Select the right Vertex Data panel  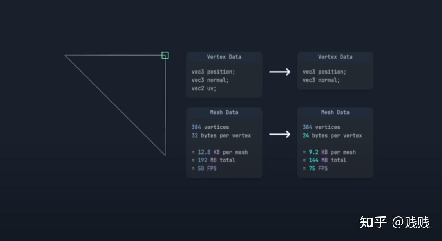coord(335,70)
